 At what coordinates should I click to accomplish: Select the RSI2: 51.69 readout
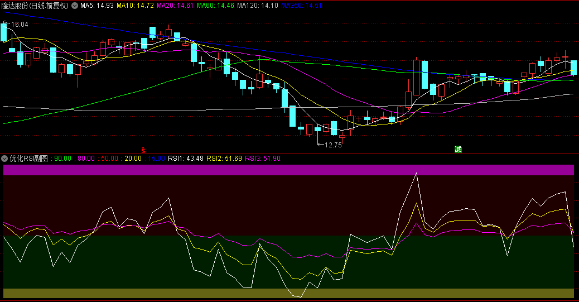coord(224,159)
